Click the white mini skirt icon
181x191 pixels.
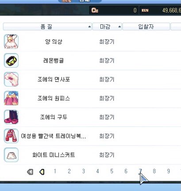click(11, 155)
